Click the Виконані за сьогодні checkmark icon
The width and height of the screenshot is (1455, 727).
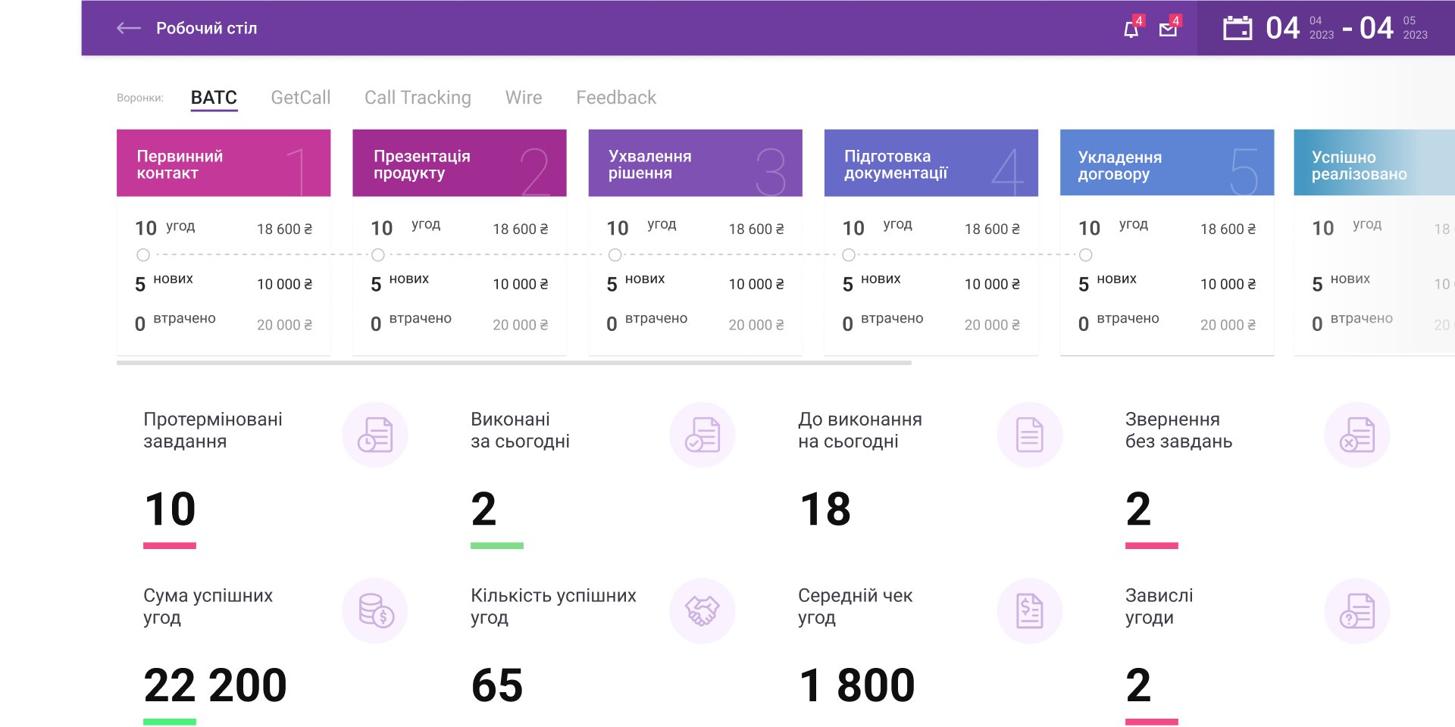click(x=702, y=435)
